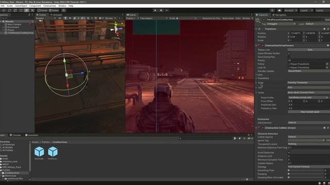
Task: Toggle Stats in Game view
Action: pos(238,18)
